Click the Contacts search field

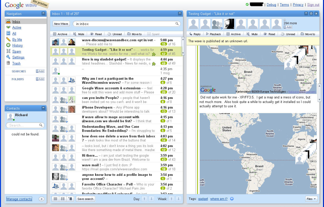coord(25,125)
